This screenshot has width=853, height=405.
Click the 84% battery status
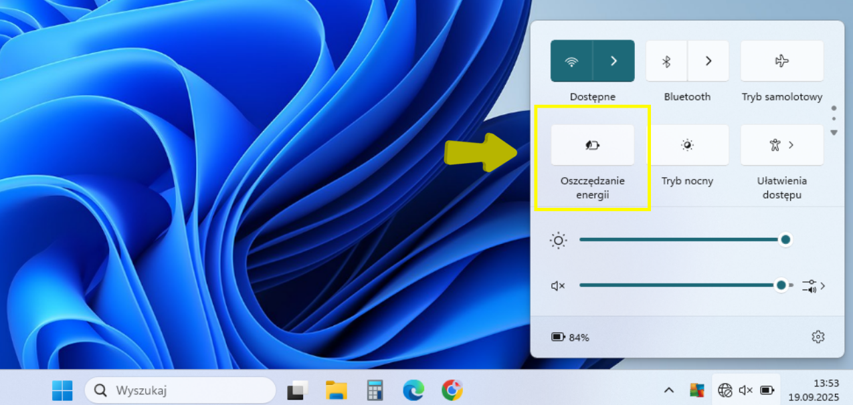coord(571,337)
